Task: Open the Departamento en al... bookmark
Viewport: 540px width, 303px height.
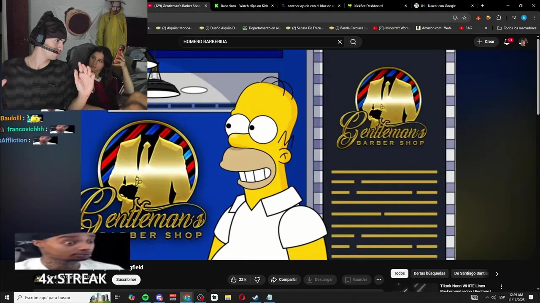Action: tap(262, 28)
